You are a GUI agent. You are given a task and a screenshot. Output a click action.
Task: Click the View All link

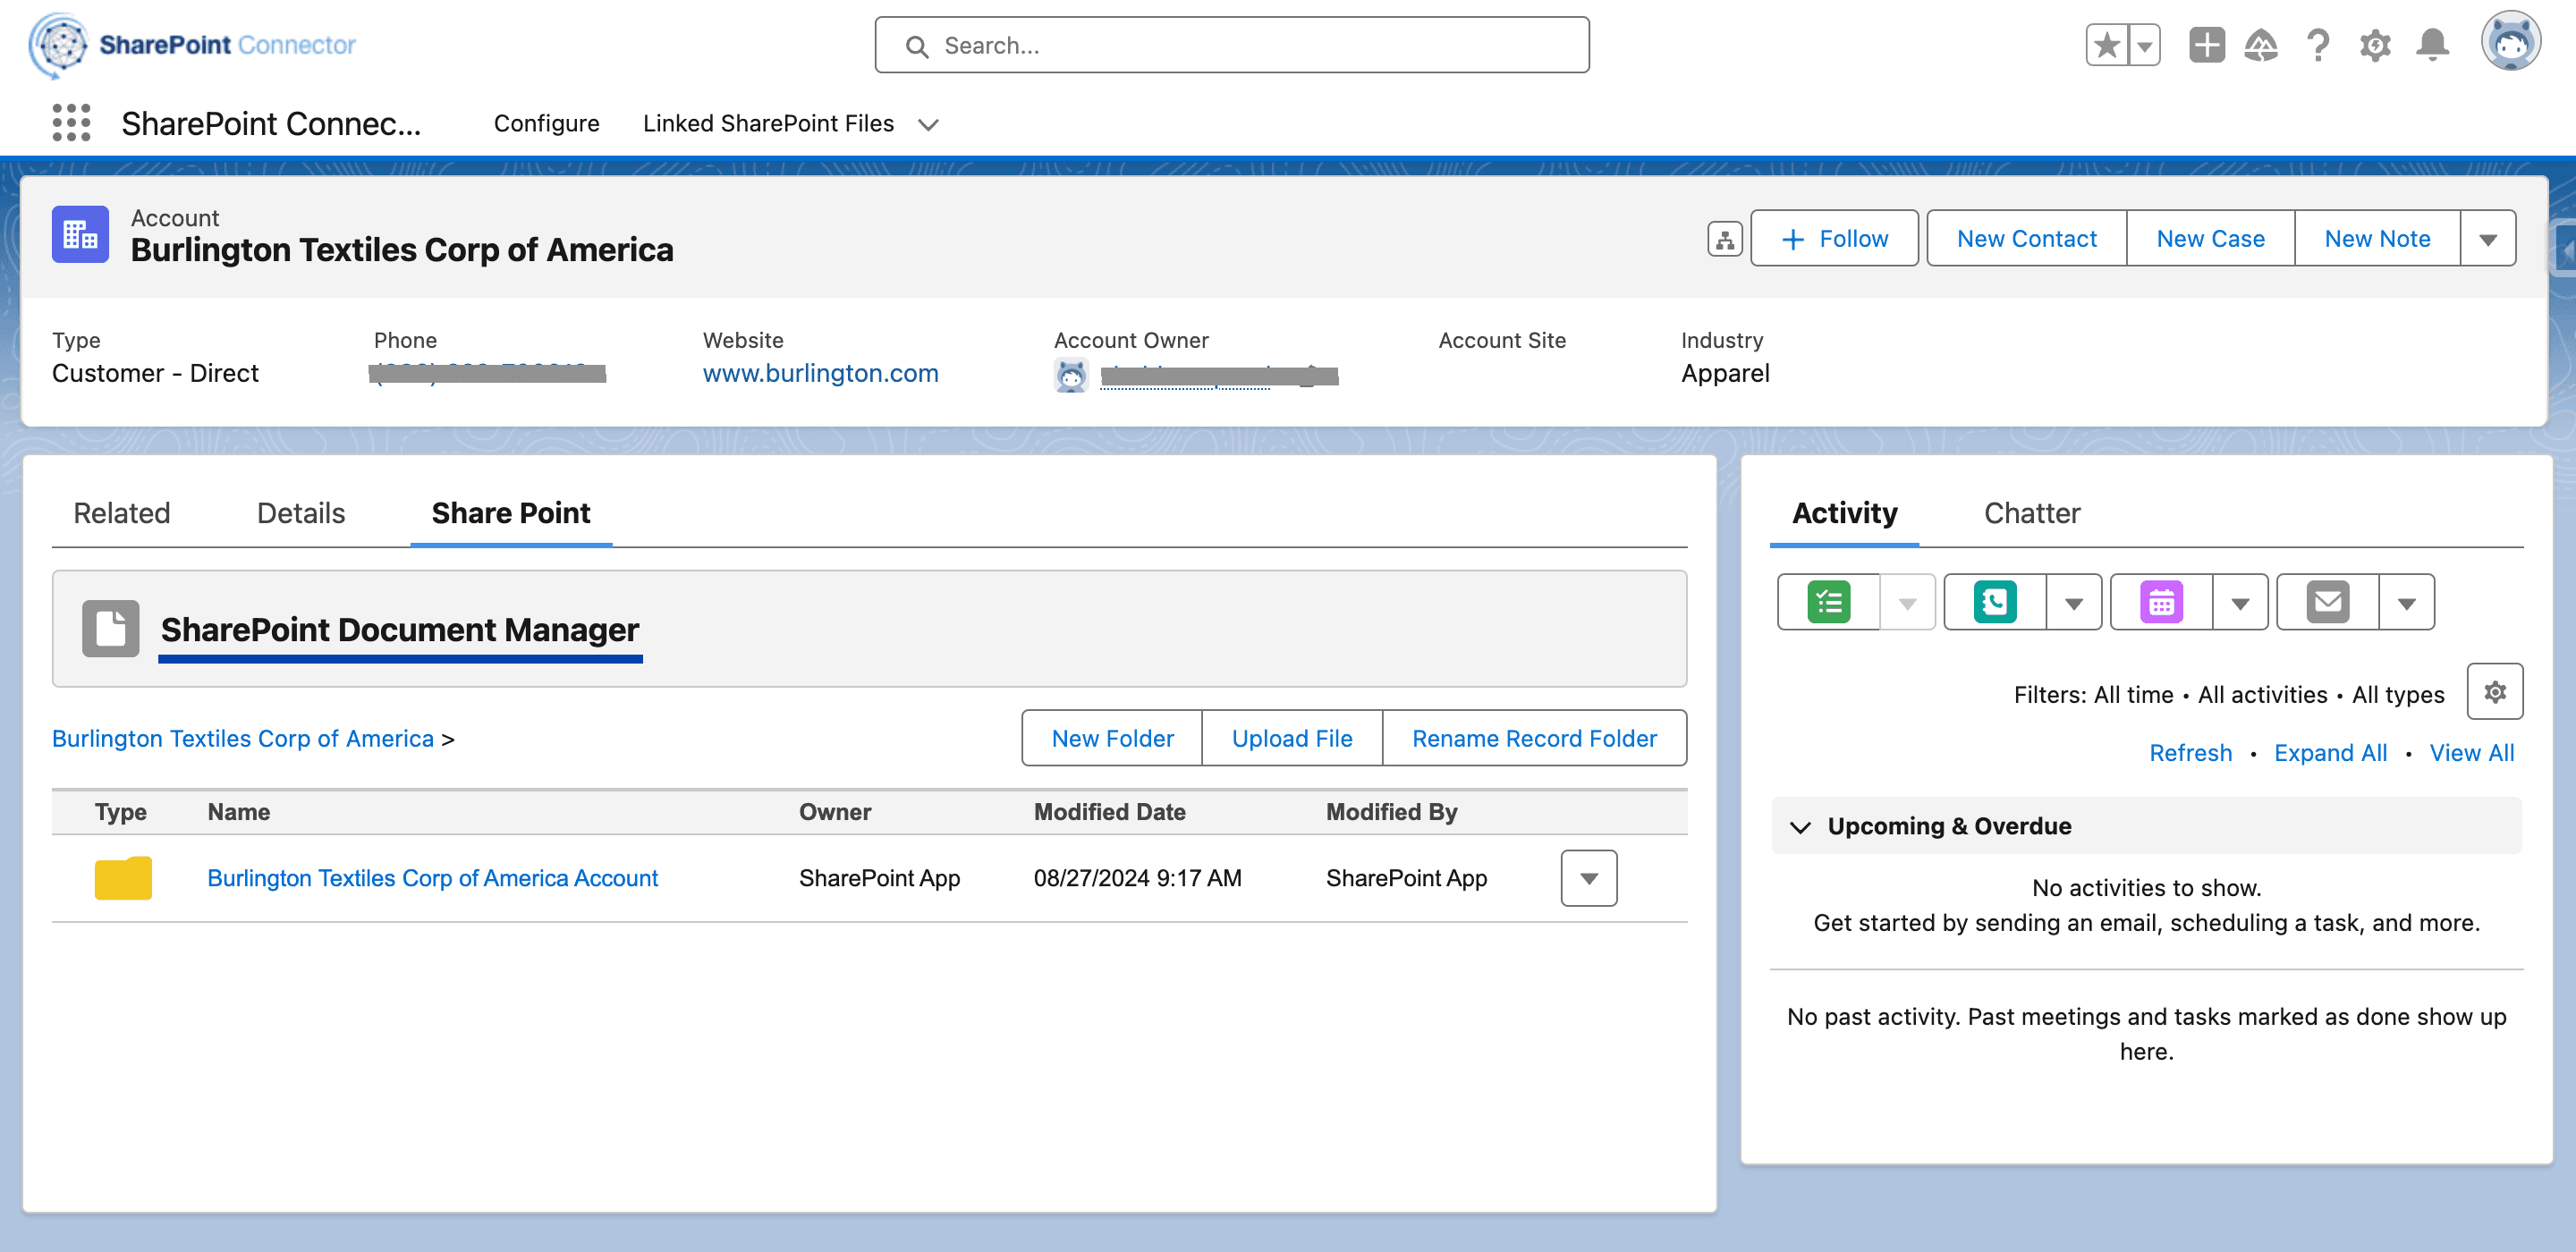2471,753
